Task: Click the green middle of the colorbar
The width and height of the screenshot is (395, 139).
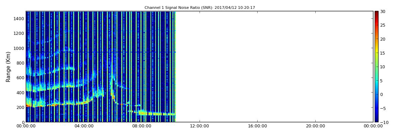Action: (x=376, y=67)
